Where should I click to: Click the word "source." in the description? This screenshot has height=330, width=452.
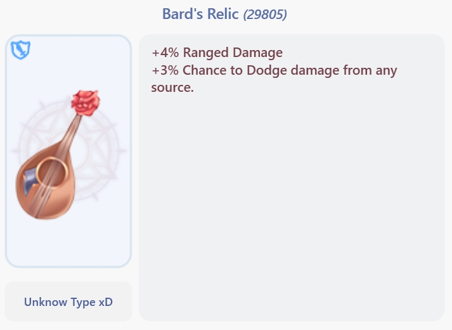(x=172, y=87)
